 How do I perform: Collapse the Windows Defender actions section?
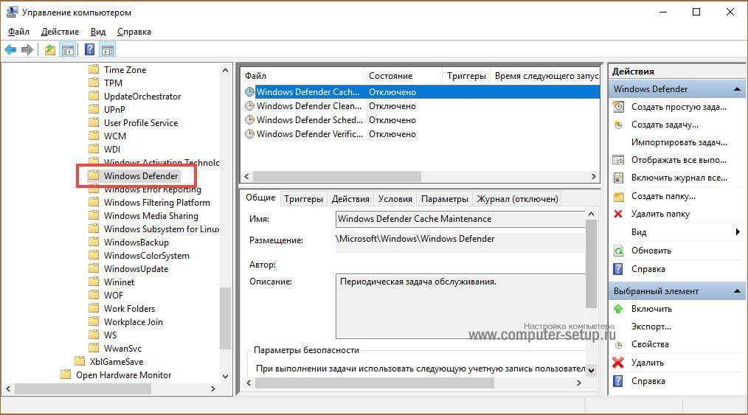pyautogui.click(x=737, y=89)
